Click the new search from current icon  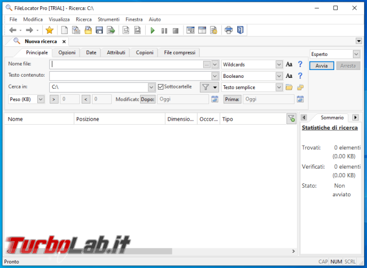pyautogui.click(x=76, y=30)
